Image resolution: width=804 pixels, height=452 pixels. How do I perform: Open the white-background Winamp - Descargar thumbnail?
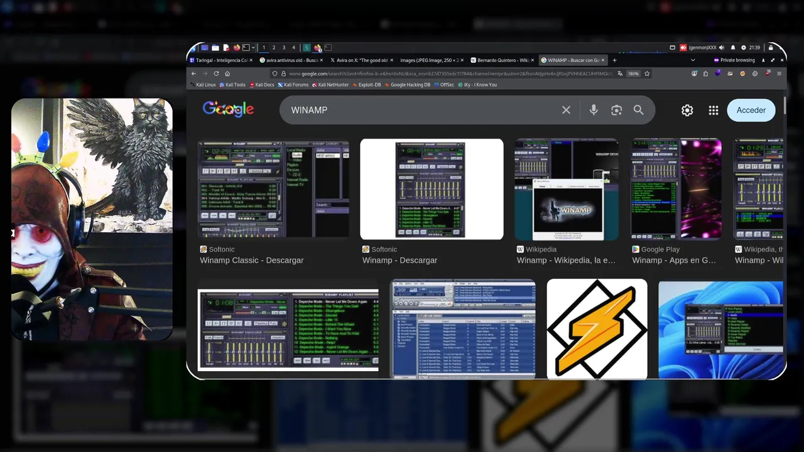[x=432, y=189]
